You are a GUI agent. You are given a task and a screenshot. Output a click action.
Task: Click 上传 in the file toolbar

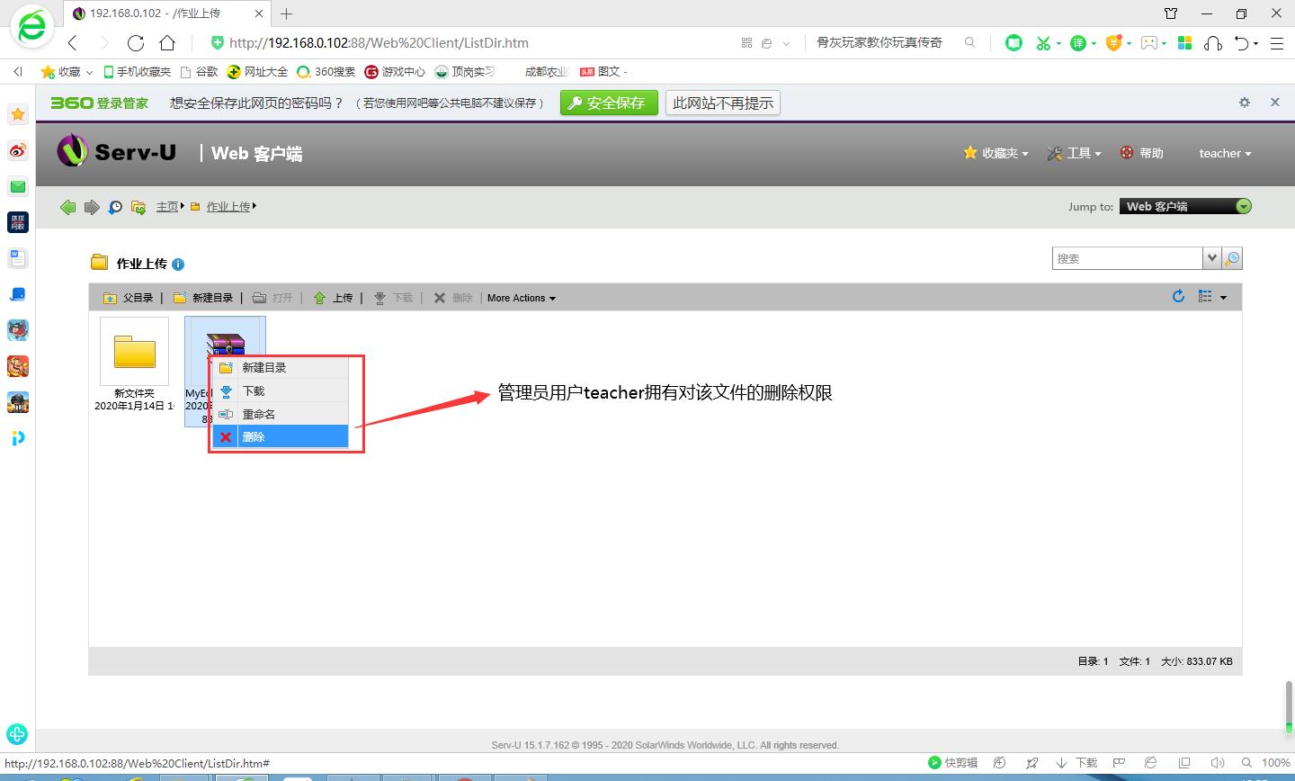pos(333,298)
